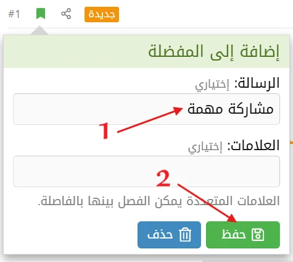Click the tags separator hint text

pos(159,201)
